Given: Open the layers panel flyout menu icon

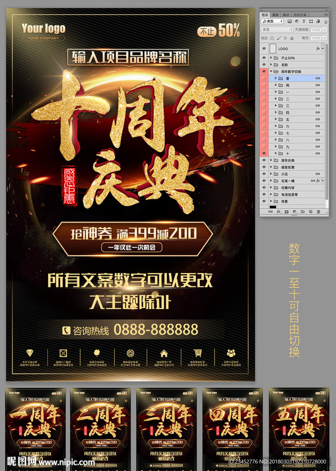Looking at the screenshot, I should (326, 15).
